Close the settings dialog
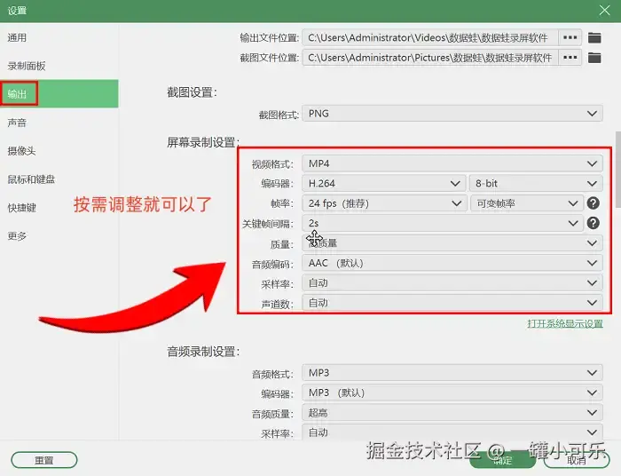This screenshot has width=621, height=476. (604, 10)
